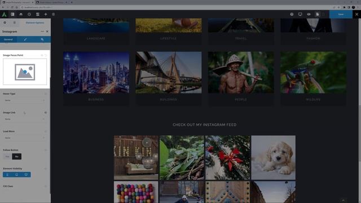Open the Hover Type dropdown

tap(25, 100)
